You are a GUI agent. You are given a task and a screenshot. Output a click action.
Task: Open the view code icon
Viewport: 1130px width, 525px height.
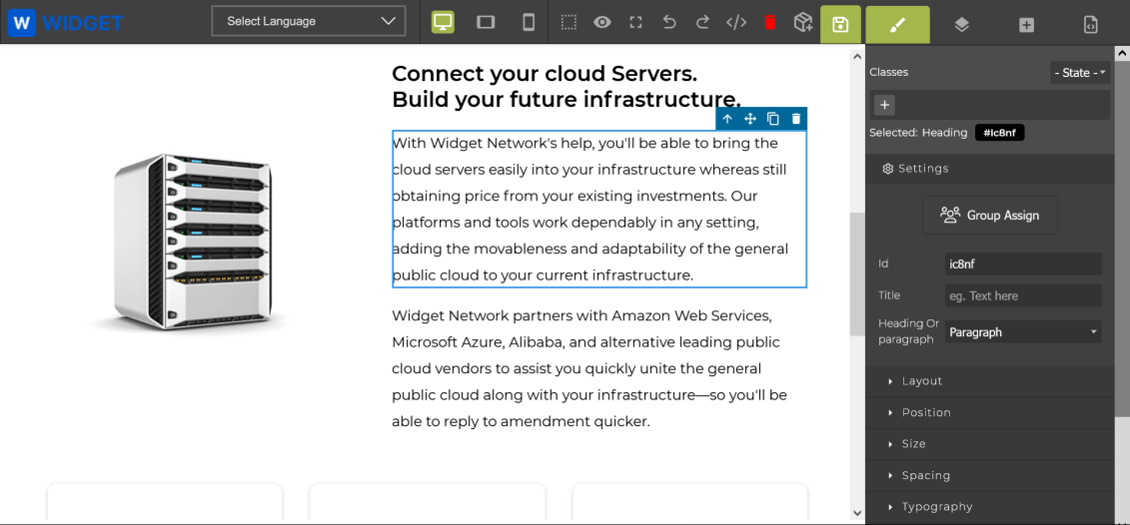coord(735,22)
